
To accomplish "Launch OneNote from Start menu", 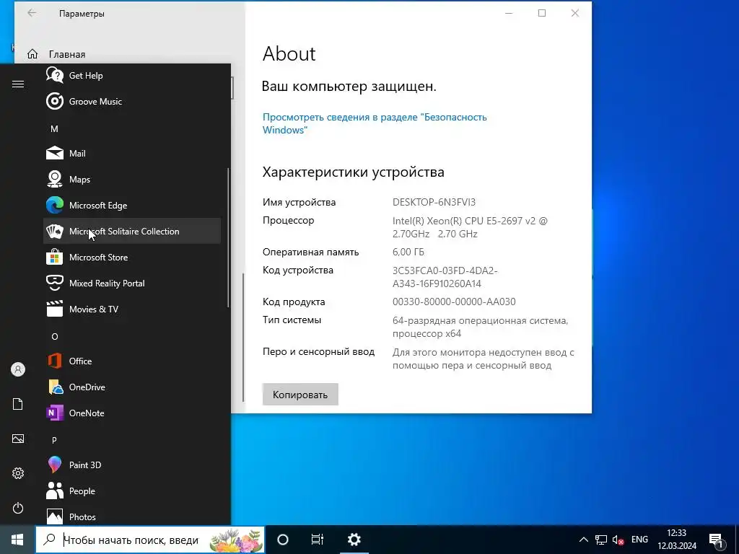I will point(132,413).
